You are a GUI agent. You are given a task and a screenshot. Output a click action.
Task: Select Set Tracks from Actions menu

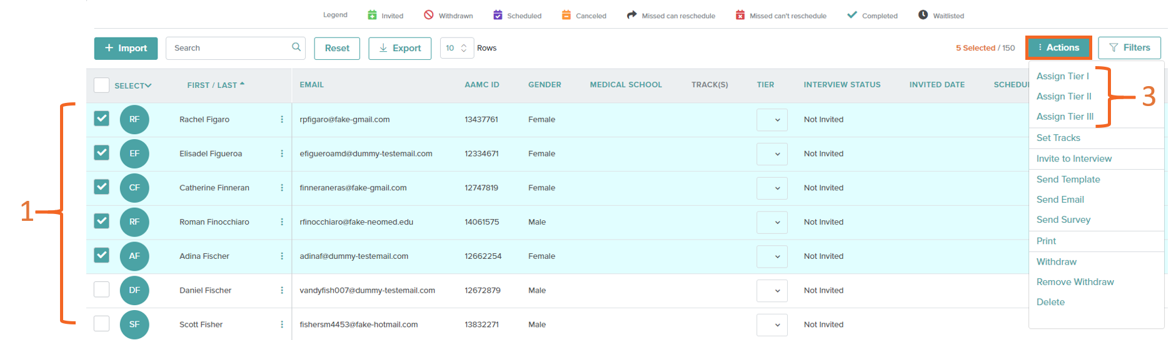[x=1058, y=138]
